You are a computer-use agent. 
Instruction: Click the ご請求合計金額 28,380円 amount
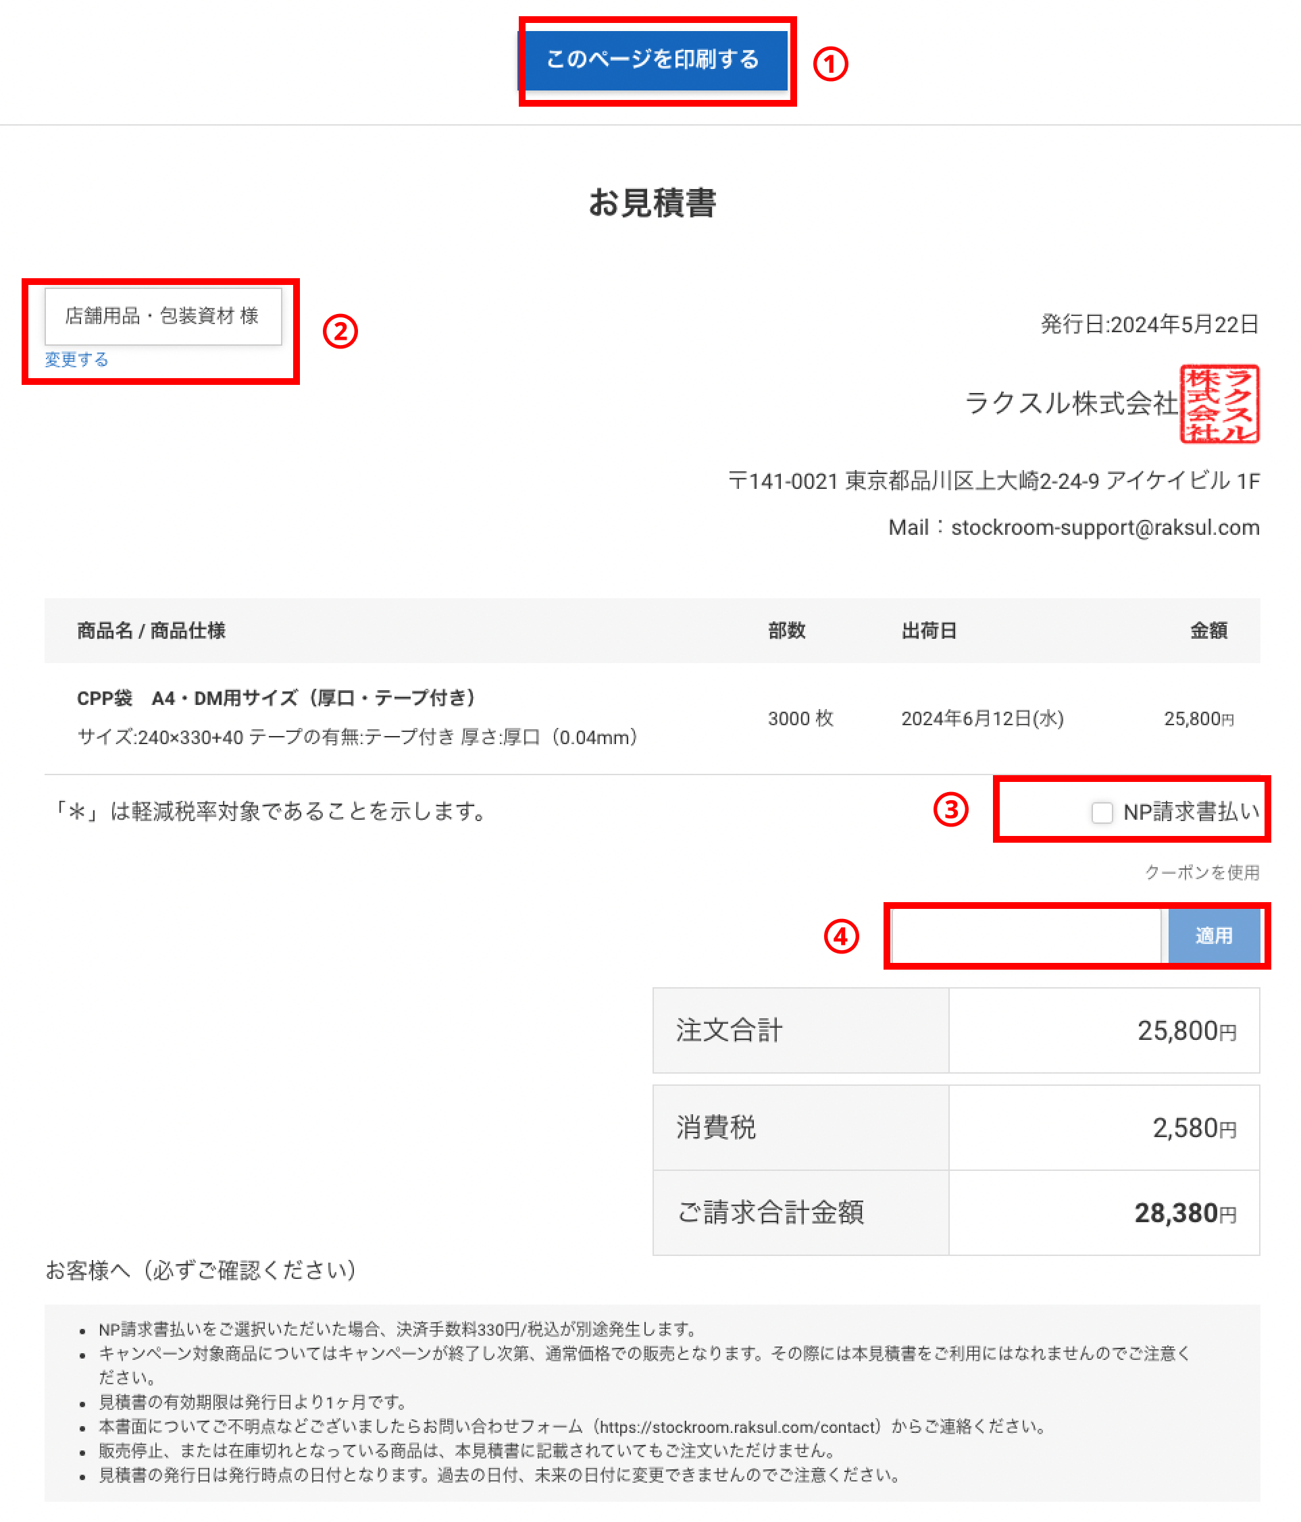[1191, 1213]
